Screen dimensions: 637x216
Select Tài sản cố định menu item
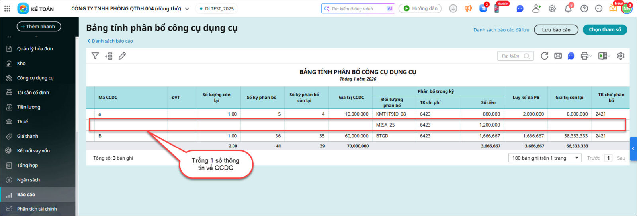coord(33,93)
